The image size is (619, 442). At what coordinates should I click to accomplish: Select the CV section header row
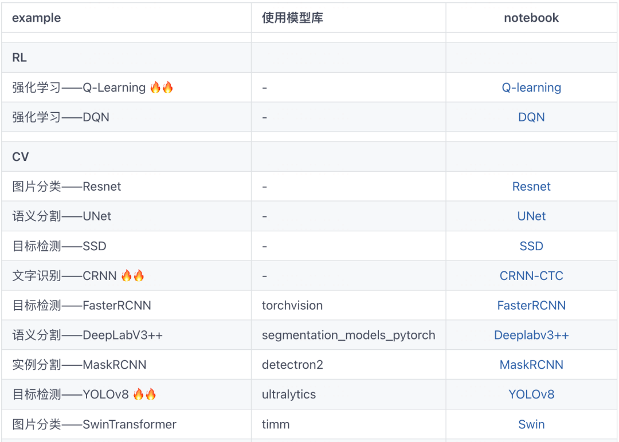[21, 157]
